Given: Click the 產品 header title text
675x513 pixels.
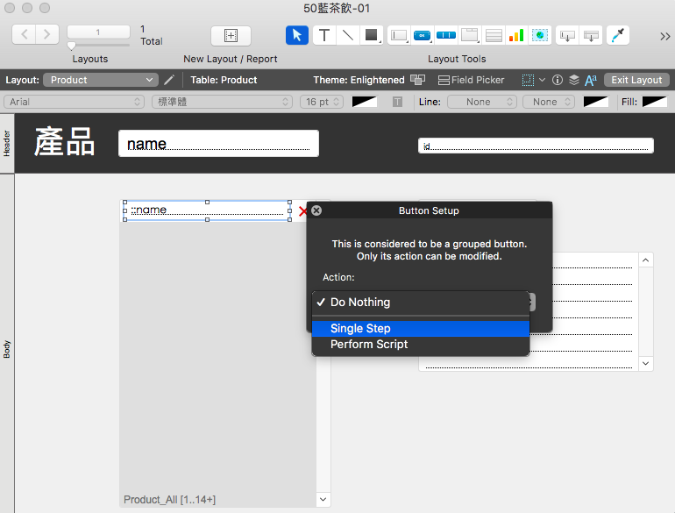Looking at the screenshot, I should point(65,141).
